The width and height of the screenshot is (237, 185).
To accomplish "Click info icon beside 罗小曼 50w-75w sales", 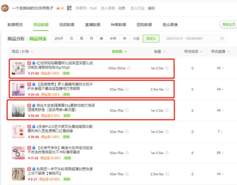I will tap(127, 89).
